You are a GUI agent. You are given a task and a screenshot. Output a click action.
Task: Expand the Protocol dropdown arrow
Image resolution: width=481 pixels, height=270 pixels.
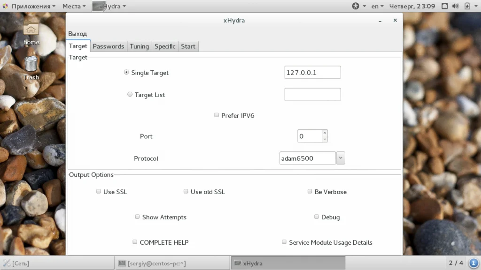coord(341,158)
